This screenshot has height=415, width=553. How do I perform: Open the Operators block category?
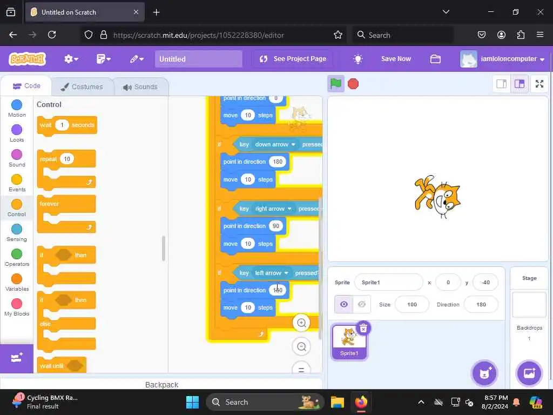point(17,258)
